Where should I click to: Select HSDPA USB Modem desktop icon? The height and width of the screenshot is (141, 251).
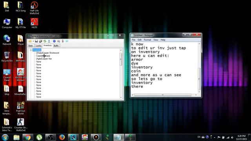click(x=20, y=75)
